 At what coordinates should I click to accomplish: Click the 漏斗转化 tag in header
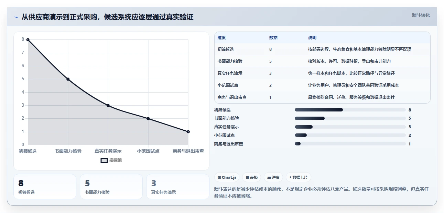tap(421, 15)
